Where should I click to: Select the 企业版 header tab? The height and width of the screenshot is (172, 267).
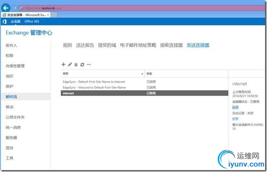click(15, 21)
